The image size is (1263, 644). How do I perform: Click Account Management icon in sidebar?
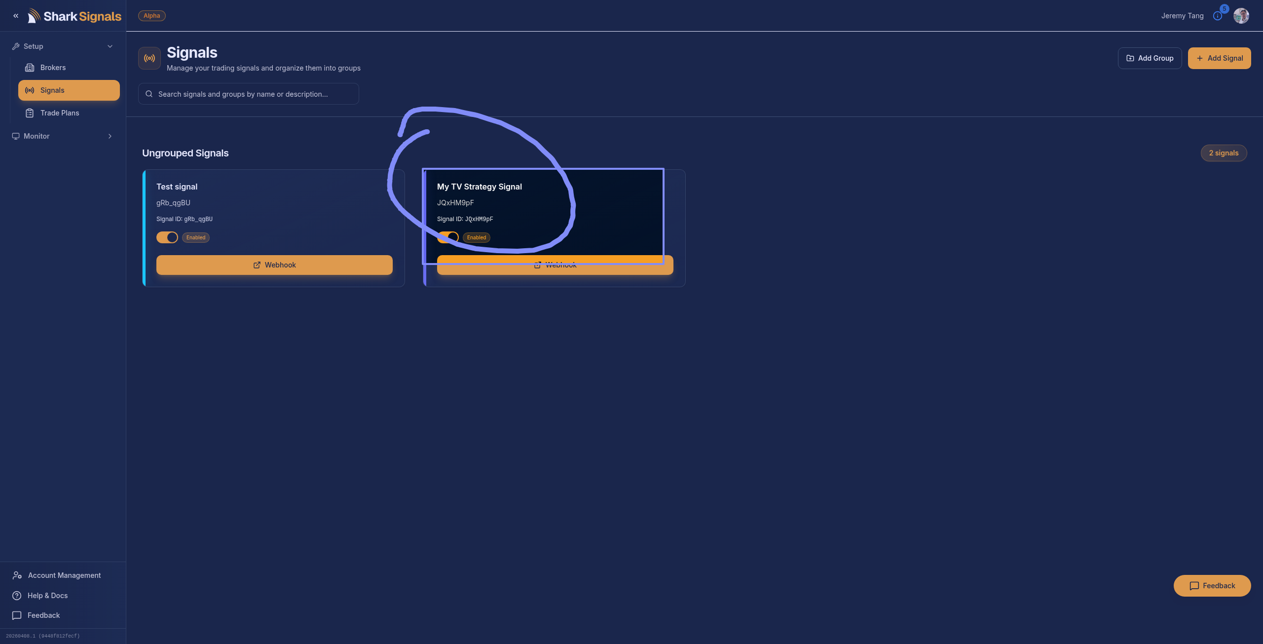pyautogui.click(x=17, y=575)
